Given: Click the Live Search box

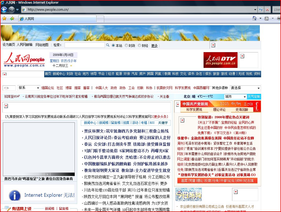Looking at the screenshot, I should point(277,10).
